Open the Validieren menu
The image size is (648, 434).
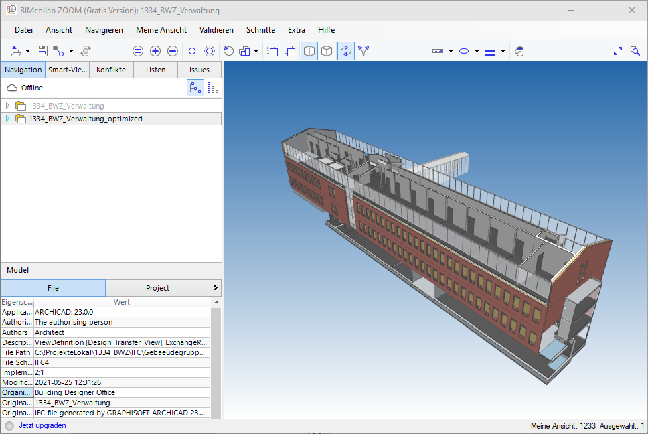[x=216, y=30]
